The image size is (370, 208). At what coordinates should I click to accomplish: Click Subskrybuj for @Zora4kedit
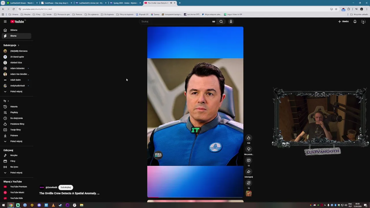[66, 187]
